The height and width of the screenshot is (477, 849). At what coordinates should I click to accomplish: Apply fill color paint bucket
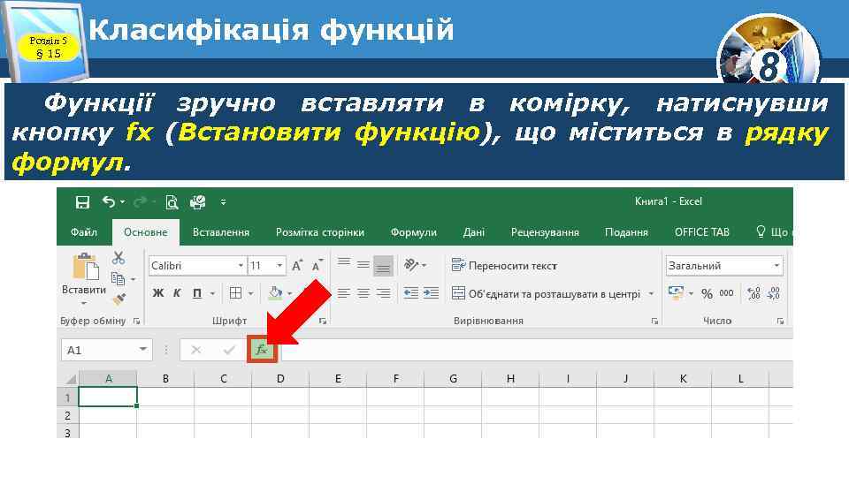(275, 293)
